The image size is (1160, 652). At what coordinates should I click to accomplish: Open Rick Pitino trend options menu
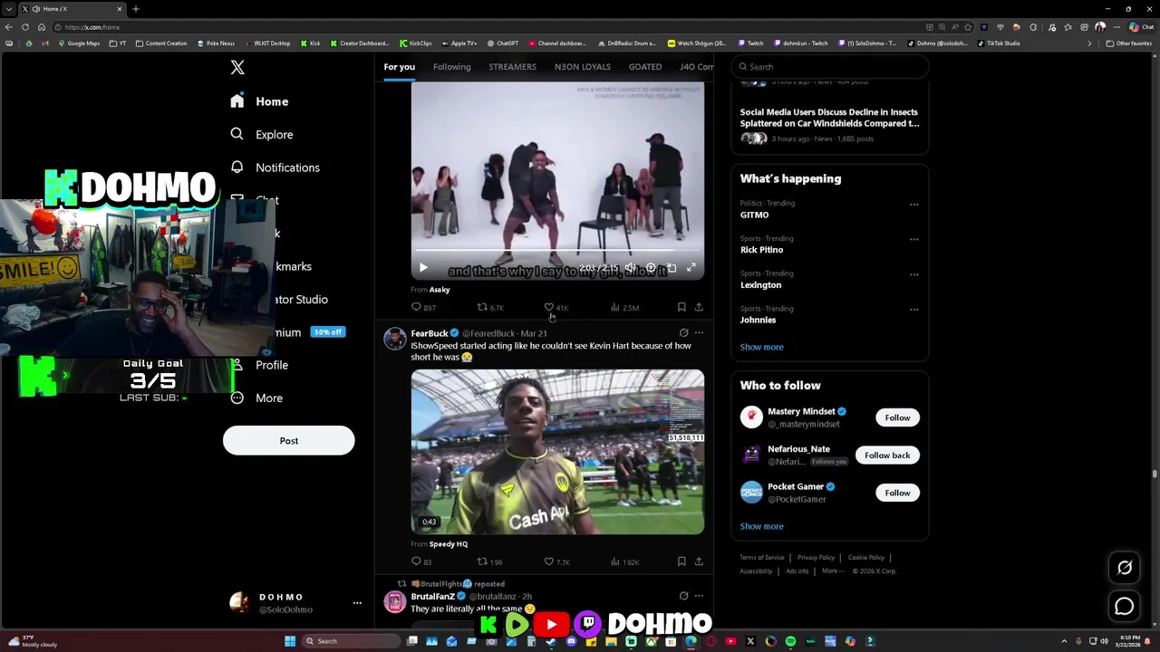click(x=913, y=240)
